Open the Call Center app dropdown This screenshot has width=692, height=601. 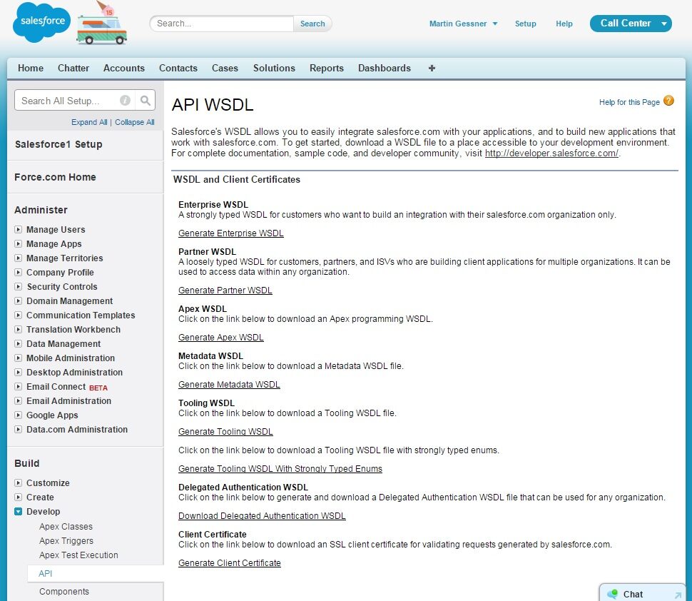point(664,24)
